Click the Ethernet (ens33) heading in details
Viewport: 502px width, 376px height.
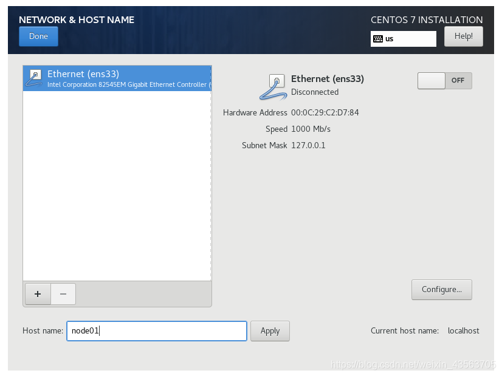tap(327, 79)
